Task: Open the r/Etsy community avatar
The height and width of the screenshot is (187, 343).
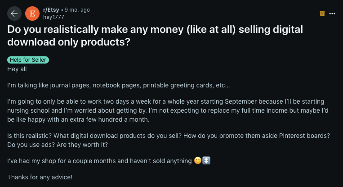Action: (32, 14)
